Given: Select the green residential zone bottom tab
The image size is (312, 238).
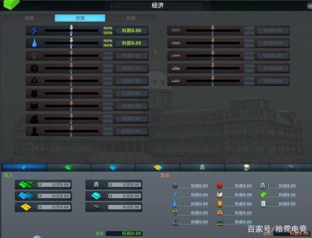Looking at the screenshot, I should point(69,167).
